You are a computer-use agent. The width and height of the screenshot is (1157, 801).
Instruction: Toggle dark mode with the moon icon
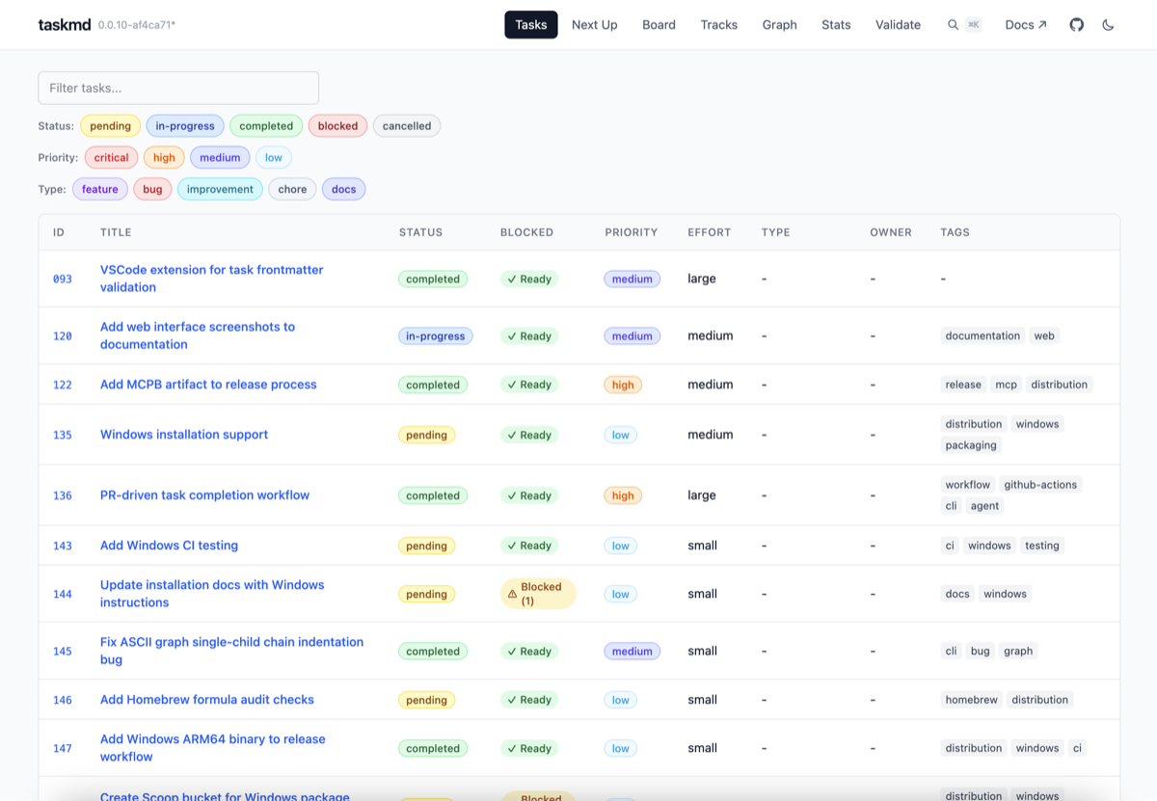click(x=1108, y=24)
